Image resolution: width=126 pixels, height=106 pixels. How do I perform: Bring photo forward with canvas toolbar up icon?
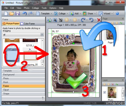(67, 20)
